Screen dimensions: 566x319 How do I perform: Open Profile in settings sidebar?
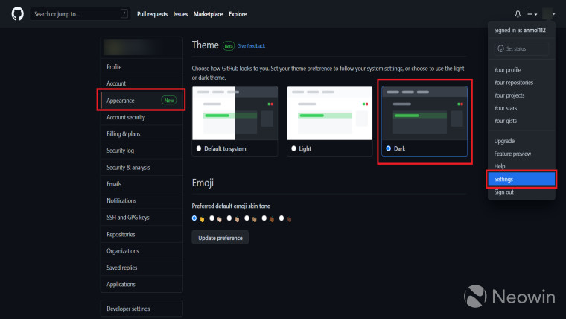click(141, 67)
